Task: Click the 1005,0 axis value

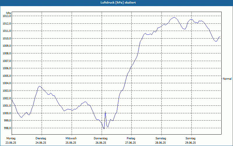Action: 7,76
